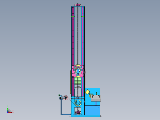Select the yellow diamond-shaped part
The height and width of the screenshot is (120, 160).
tap(87, 92)
